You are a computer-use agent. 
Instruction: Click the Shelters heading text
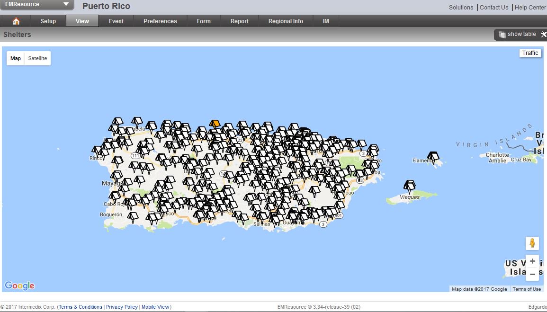(x=17, y=35)
